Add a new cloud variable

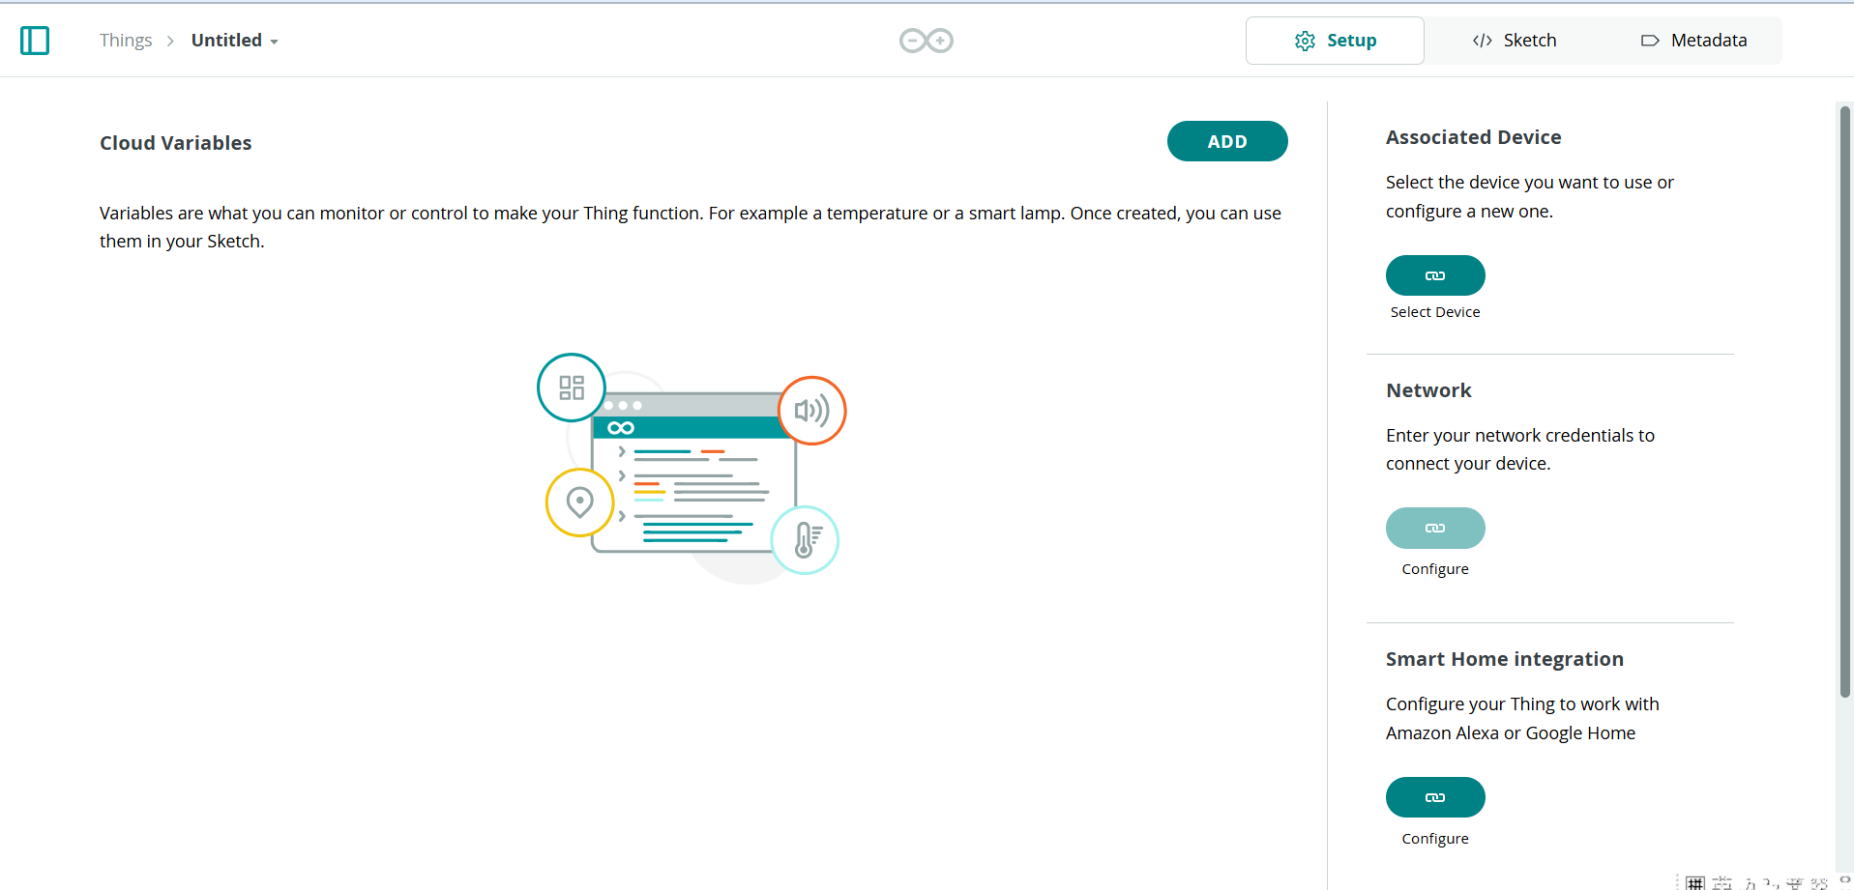(x=1227, y=141)
